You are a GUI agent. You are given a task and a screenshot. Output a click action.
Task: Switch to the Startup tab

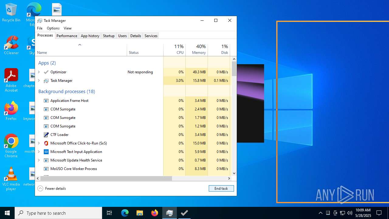point(108,36)
